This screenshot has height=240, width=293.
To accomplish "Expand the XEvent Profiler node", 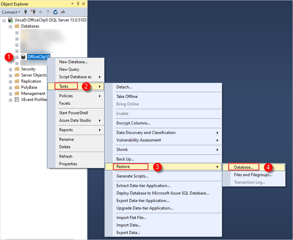I will coord(10,100).
